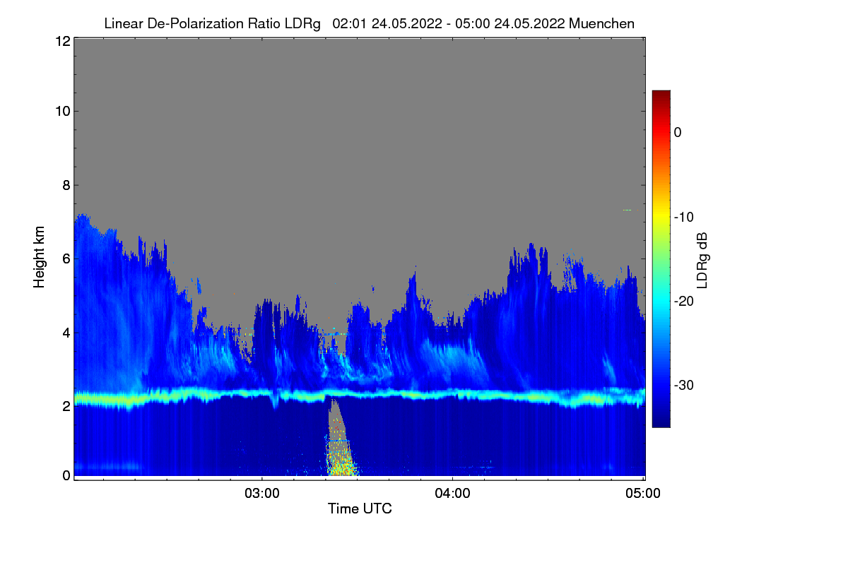Viewport: 848px width, 565px height.
Task: Click the colorbar label 0
Action: [x=678, y=132]
